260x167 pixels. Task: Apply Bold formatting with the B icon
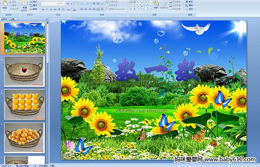pos(43,10)
